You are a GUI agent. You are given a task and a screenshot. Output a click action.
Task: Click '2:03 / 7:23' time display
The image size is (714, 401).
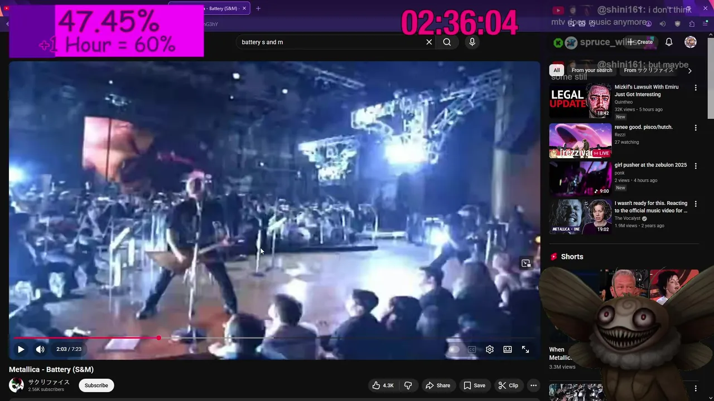click(x=69, y=349)
